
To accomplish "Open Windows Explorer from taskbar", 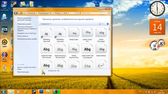I will 11,92.
